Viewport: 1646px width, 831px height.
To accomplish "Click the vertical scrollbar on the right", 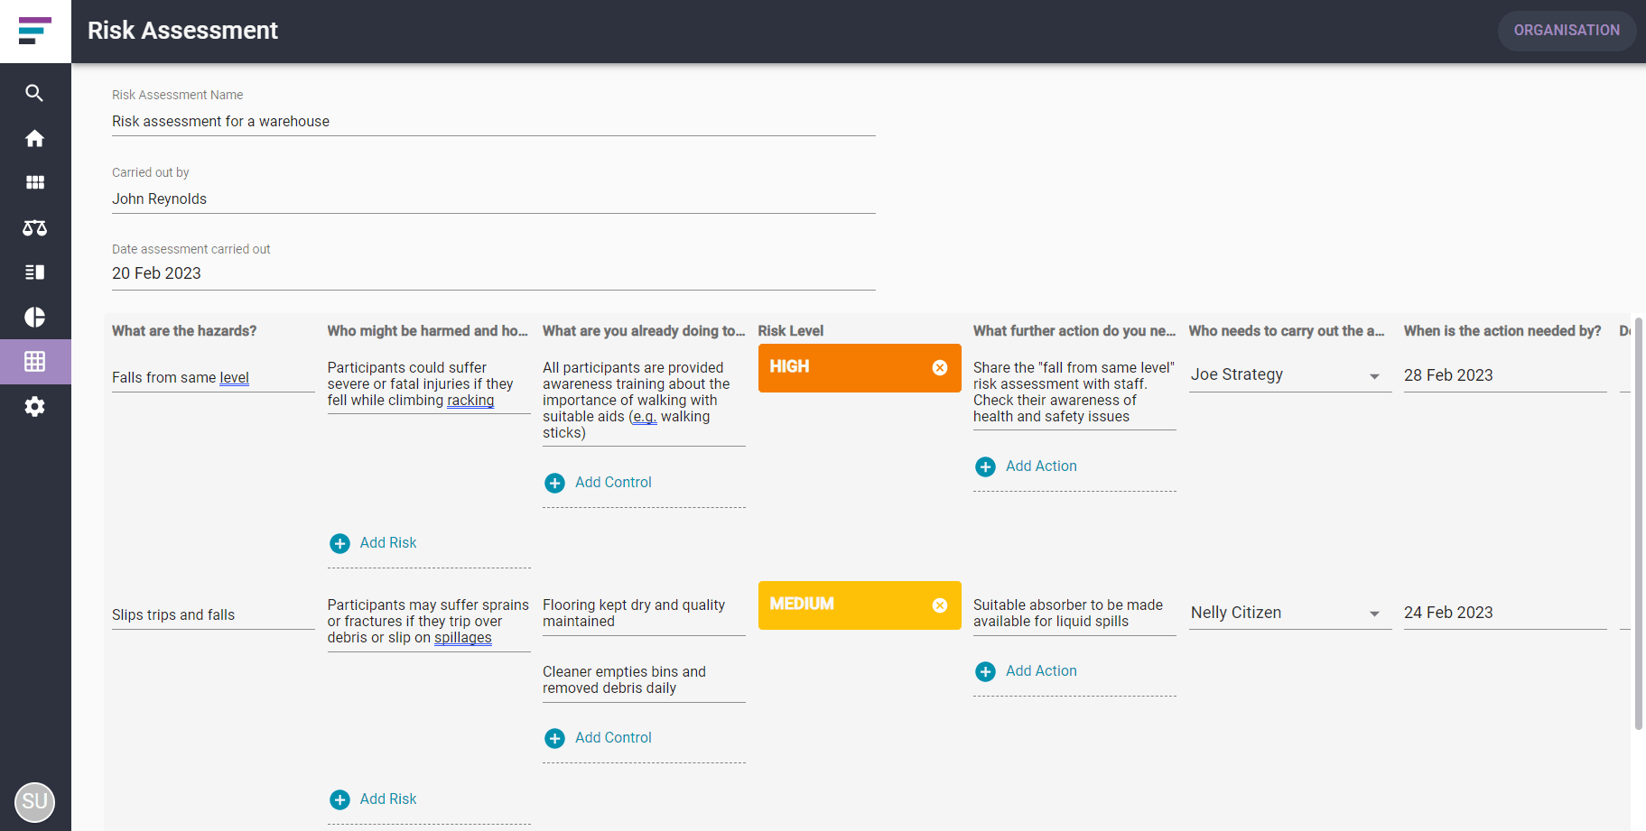I will [x=1639, y=523].
